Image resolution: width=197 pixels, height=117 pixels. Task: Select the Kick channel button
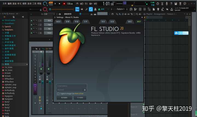[48, 21]
